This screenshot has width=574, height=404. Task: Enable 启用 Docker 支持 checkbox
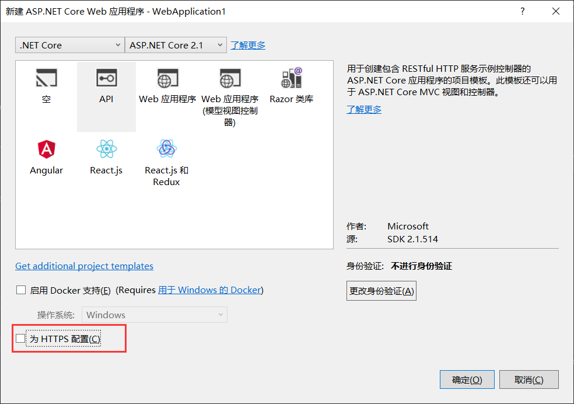(x=21, y=290)
